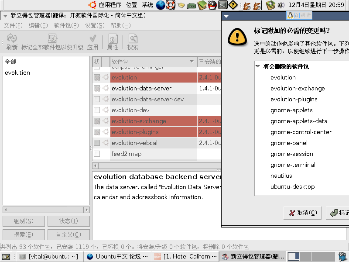The height and width of the screenshot is (262, 349).
Task: Click the toolbar 搜索 magnifier icon
Action: click(133, 42)
